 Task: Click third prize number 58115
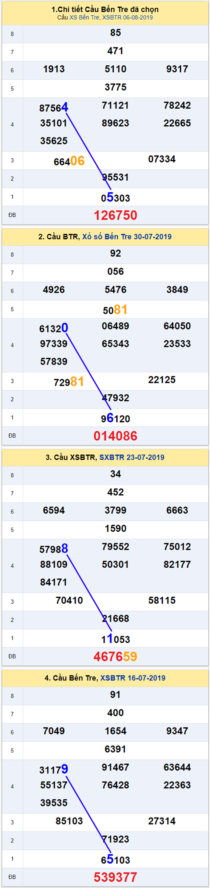pyautogui.click(x=162, y=601)
